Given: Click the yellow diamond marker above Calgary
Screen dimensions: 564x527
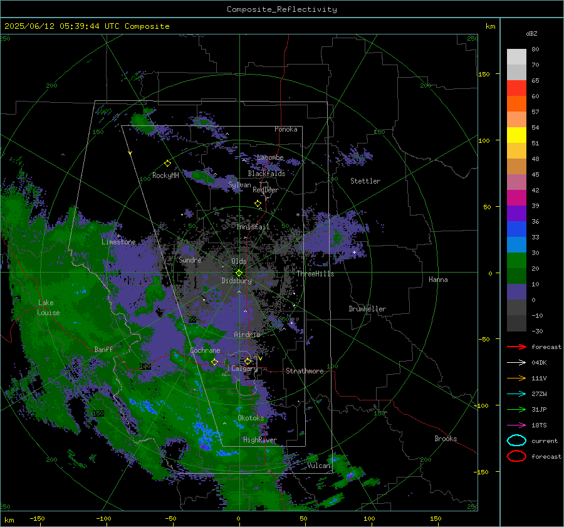Looking at the screenshot, I should click(248, 361).
